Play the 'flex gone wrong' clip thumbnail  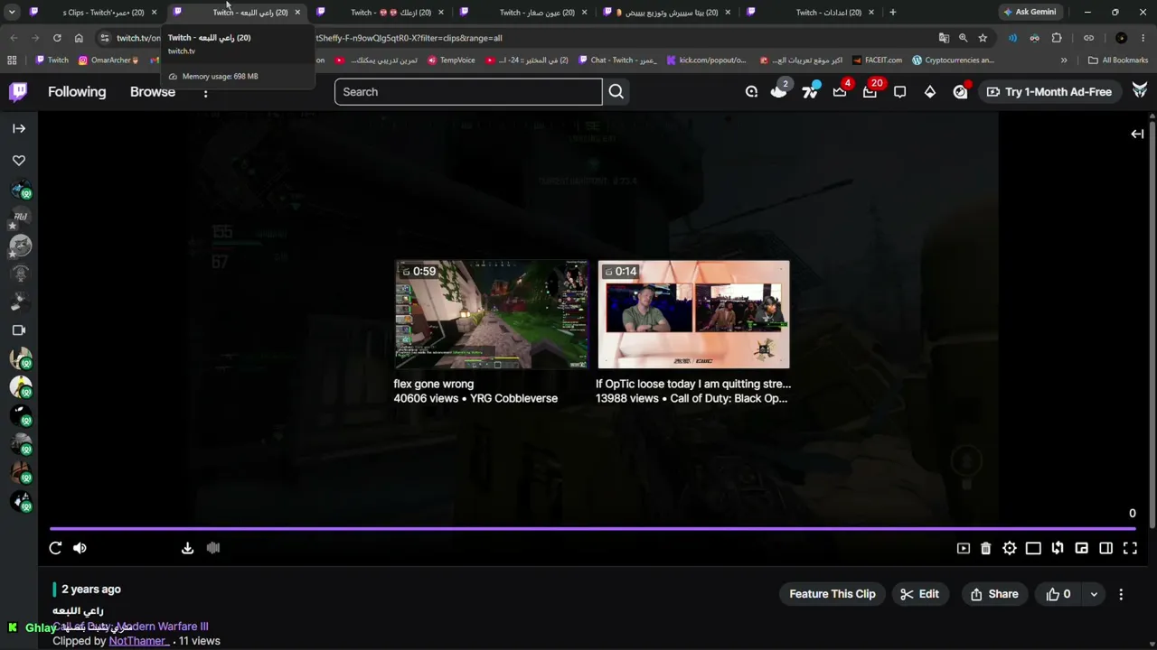pyautogui.click(x=492, y=314)
